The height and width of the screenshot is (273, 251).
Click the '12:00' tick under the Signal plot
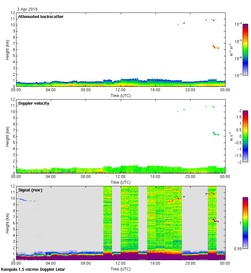point(121,263)
